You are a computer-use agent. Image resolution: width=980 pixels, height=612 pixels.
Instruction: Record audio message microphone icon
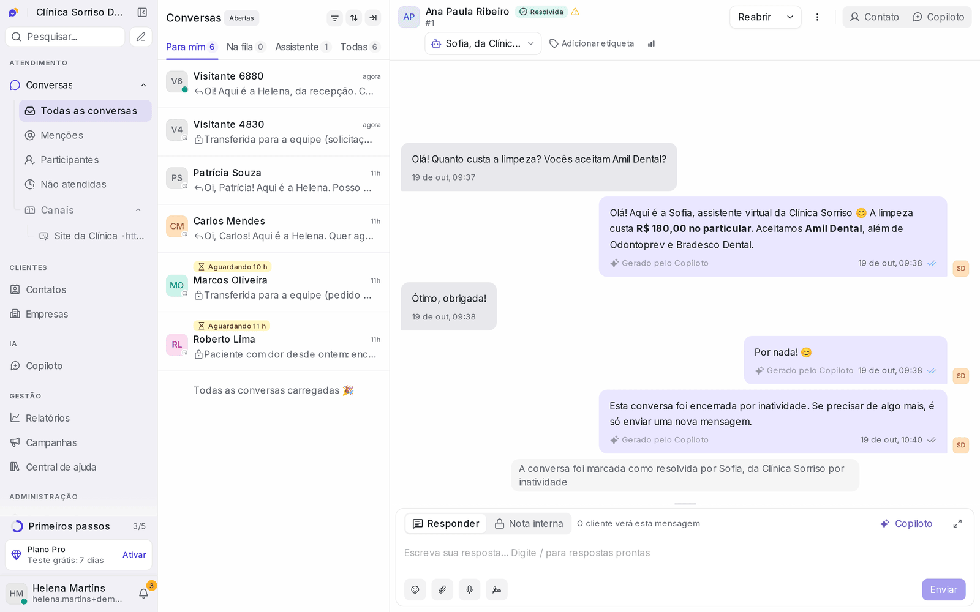(469, 589)
